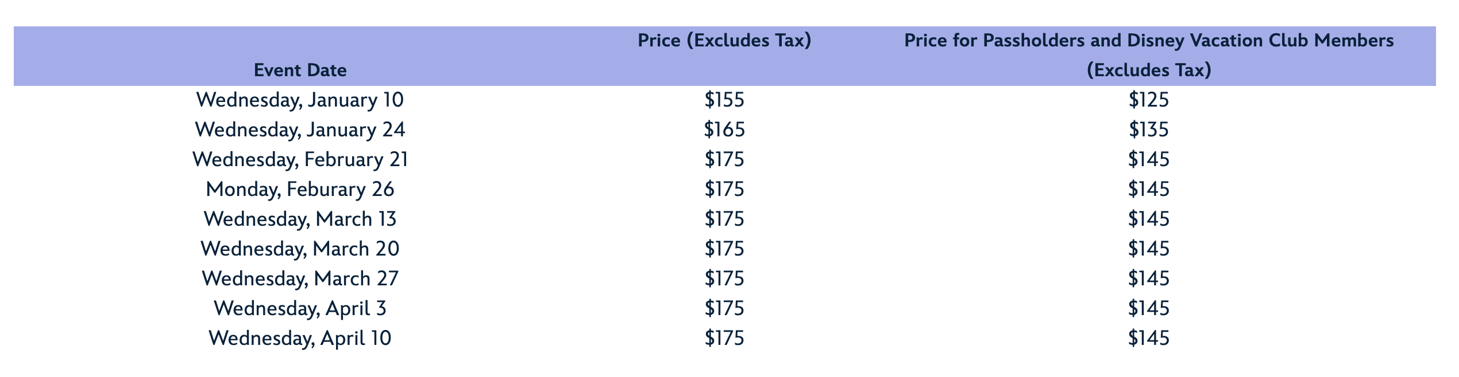Select the Monday, Feburary 26 date cell
Image resolution: width=1459 pixels, height=377 pixels.
pos(300,190)
